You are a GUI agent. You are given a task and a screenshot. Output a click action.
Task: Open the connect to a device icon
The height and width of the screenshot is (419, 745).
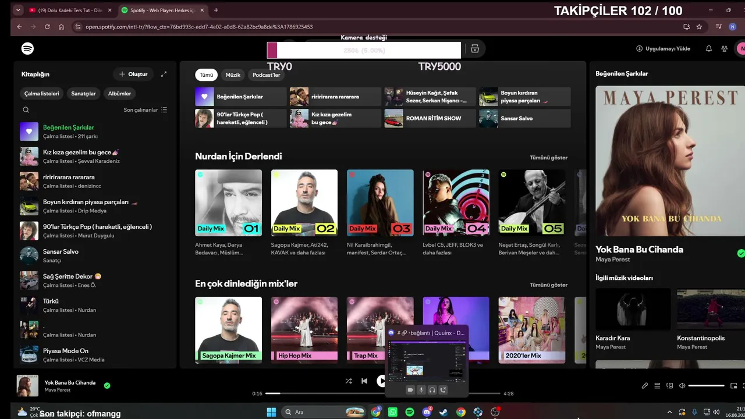[x=669, y=386]
